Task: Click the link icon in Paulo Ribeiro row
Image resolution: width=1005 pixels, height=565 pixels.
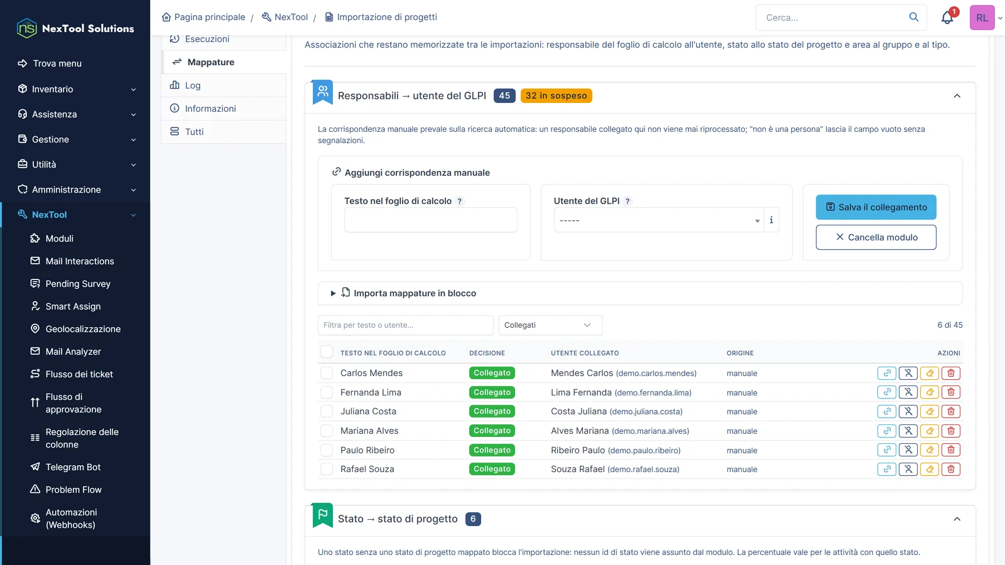Action: click(887, 450)
